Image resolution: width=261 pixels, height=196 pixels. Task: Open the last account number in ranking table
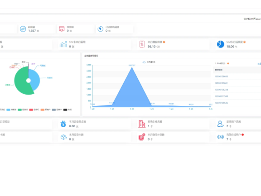(221, 103)
